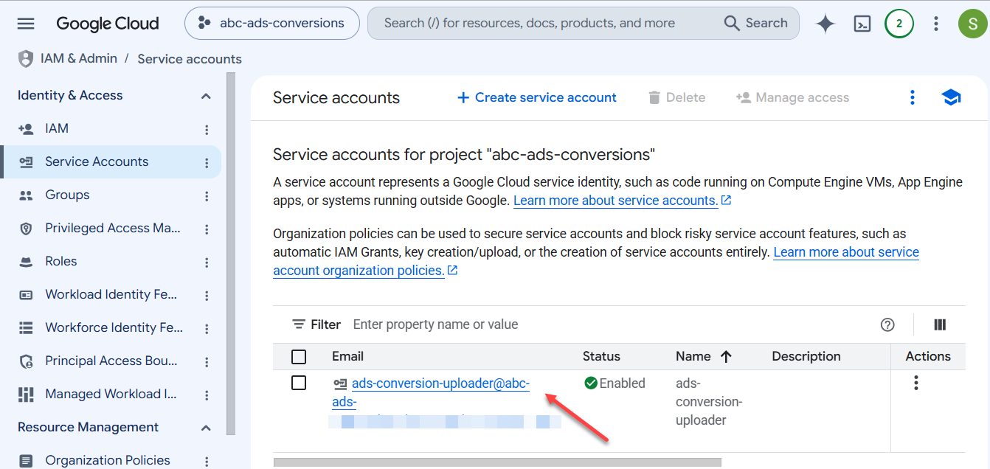The height and width of the screenshot is (469, 990).
Task: Open three-dot menu beside Roles item
Action: point(207,263)
